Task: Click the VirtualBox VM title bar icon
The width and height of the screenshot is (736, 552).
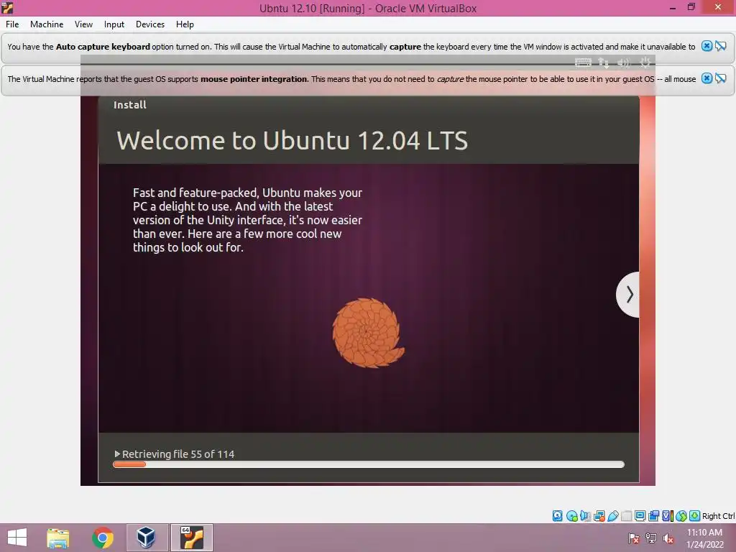Action: tap(7, 7)
